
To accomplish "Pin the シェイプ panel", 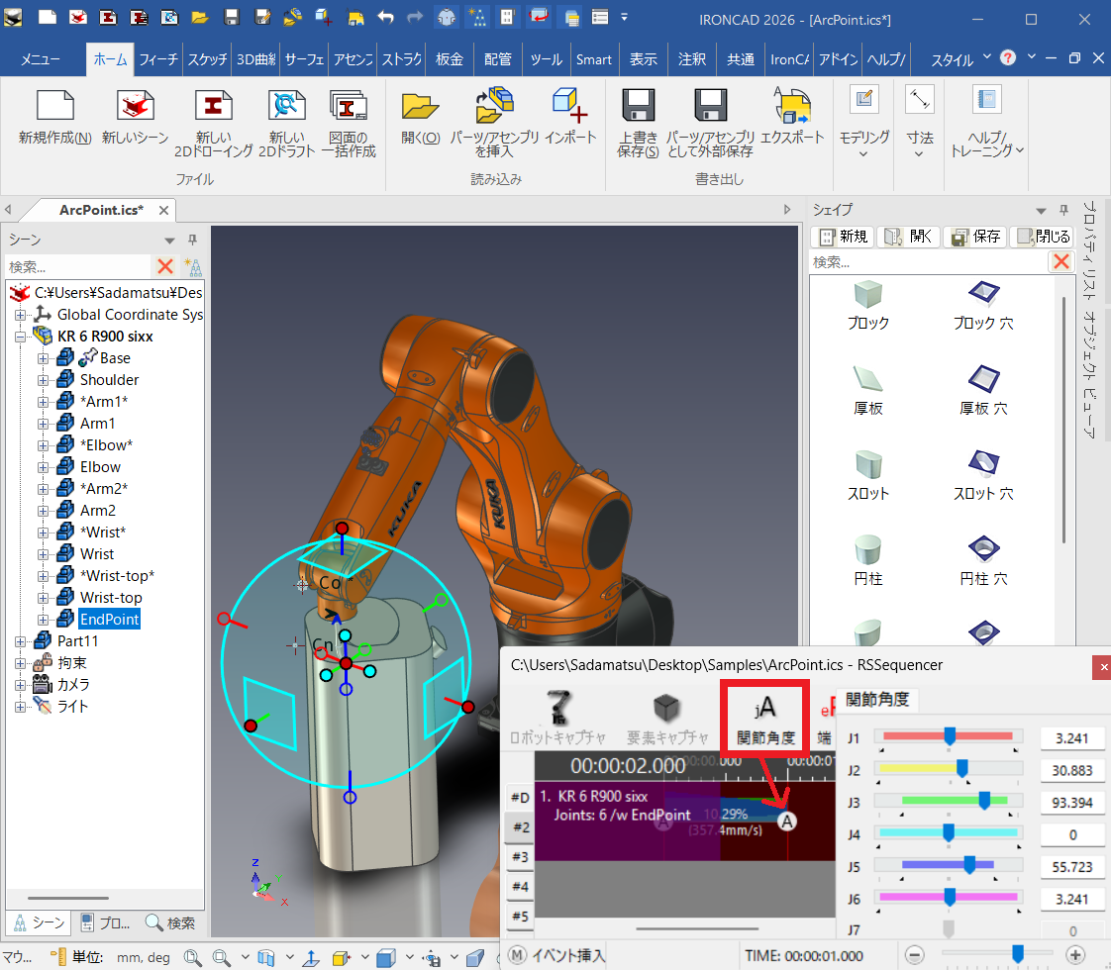I will pos(1063,210).
